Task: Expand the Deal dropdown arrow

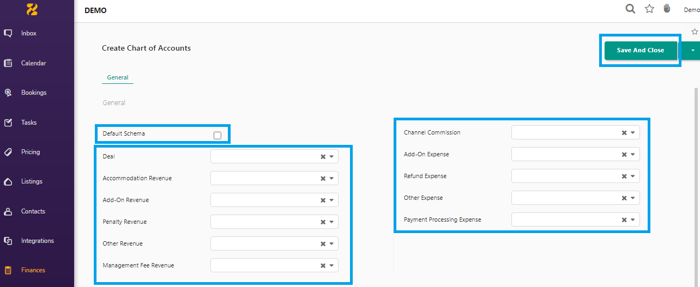Action: point(331,156)
